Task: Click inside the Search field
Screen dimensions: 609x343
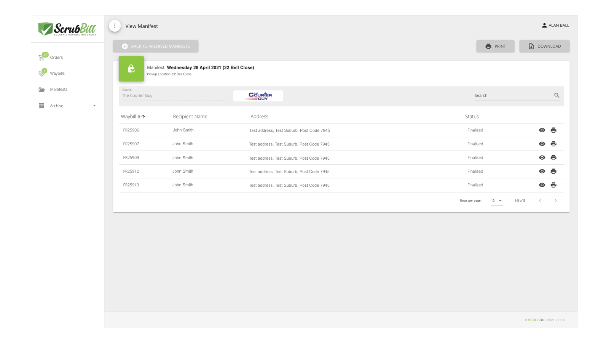Action: point(510,95)
